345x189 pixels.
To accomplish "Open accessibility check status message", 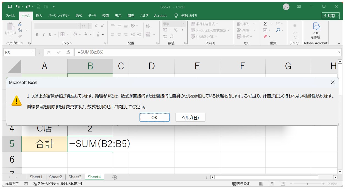I will [x=58, y=184].
